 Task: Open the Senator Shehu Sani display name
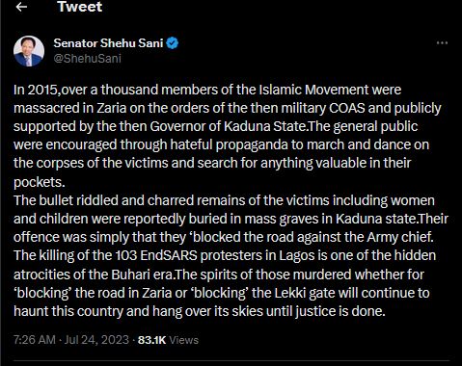click(x=108, y=43)
